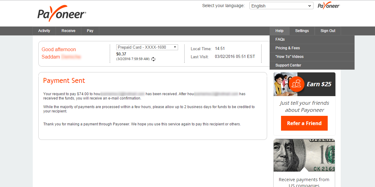Select FAQs from Help menu

click(312, 39)
